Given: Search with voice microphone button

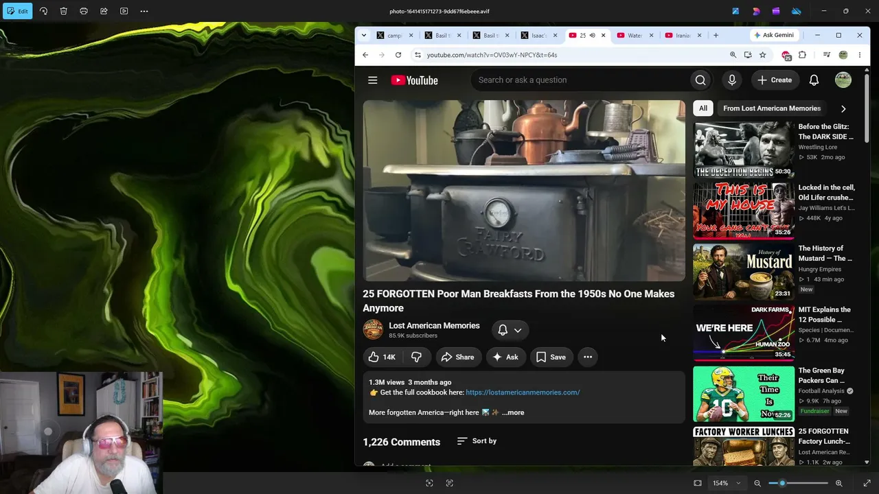Looking at the screenshot, I should tap(732, 80).
